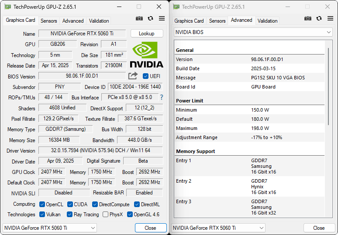Click Digital Signature Beta field
The width and height of the screenshot is (338, 235).
coord(143,161)
